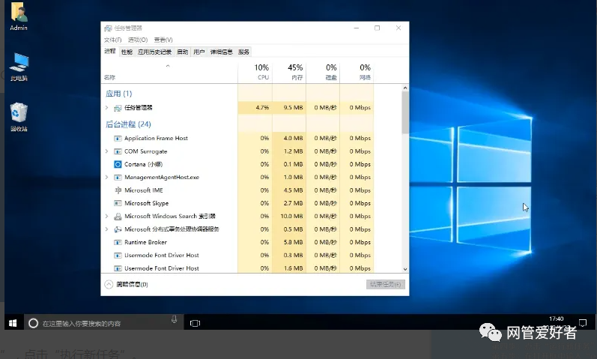Expand the Microsoft 分布式事务处理协调器服务 group
Image resolution: width=597 pixels, height=359 pixels.
(106, 229)
